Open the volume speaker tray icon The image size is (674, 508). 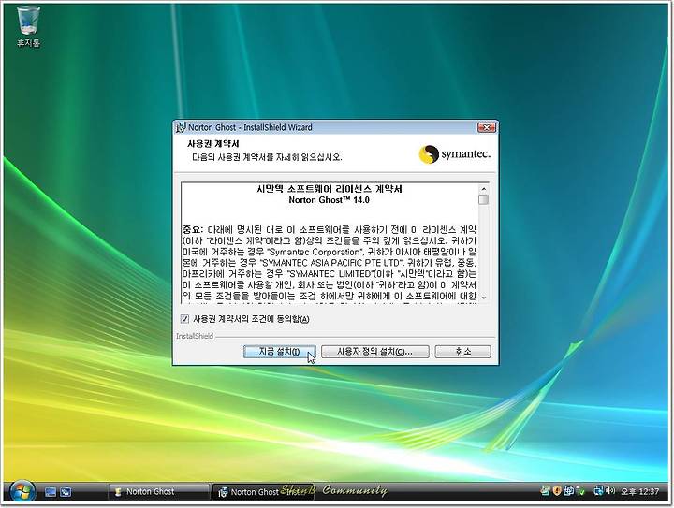610,490
